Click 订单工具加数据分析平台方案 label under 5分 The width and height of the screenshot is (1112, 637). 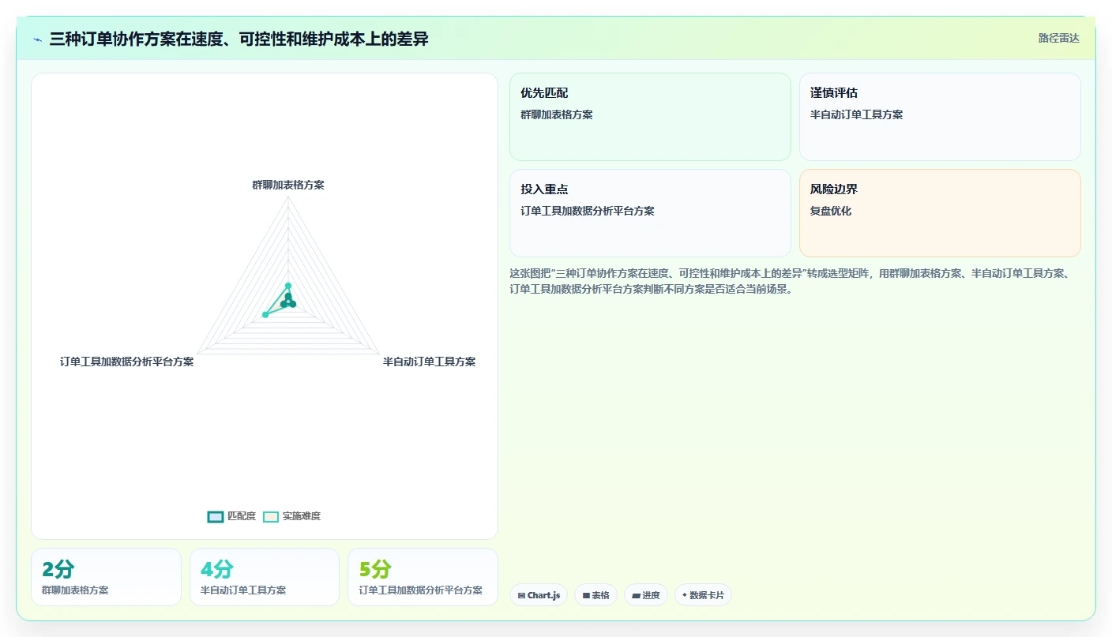point(421,590)
